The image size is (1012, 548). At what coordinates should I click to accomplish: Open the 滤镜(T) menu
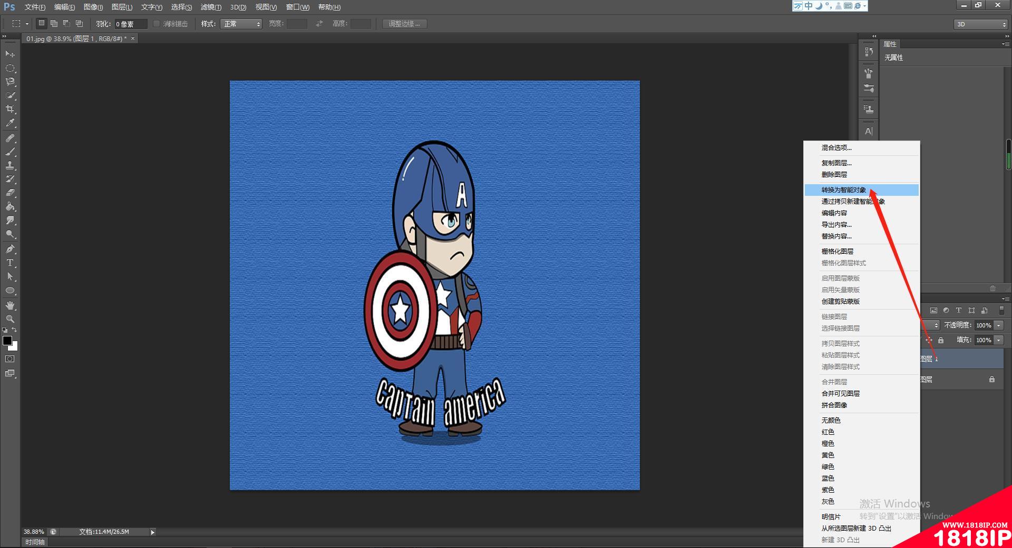(211, 7)
